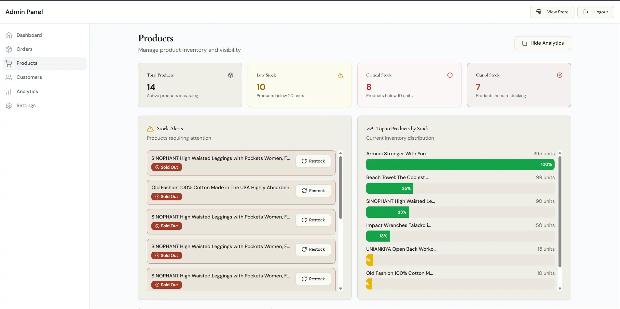Click the down arrow on Stock Alerts scrollbar
Screen dimensions: 620x309
[x=340, y=288]
